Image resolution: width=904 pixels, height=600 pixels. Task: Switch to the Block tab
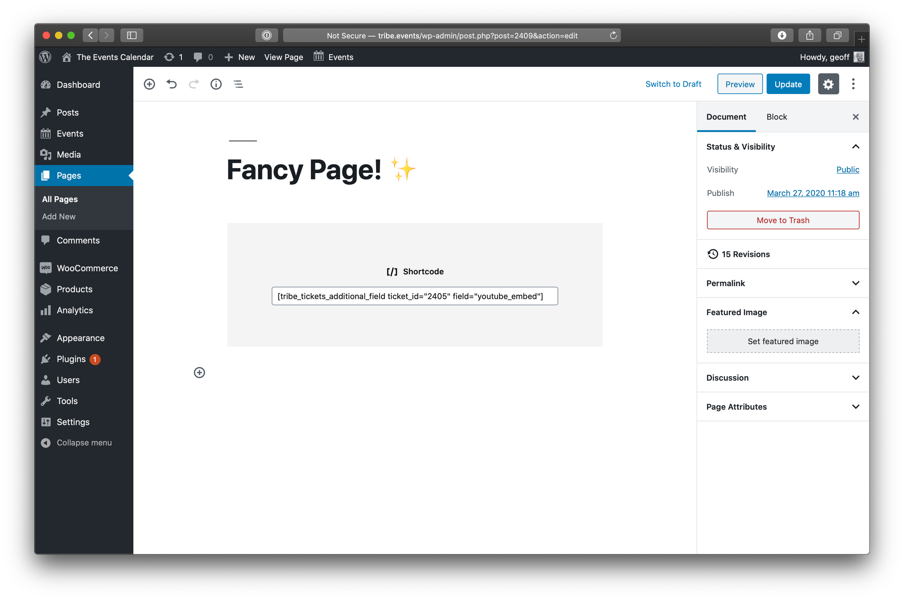click(x=777, y=117)
